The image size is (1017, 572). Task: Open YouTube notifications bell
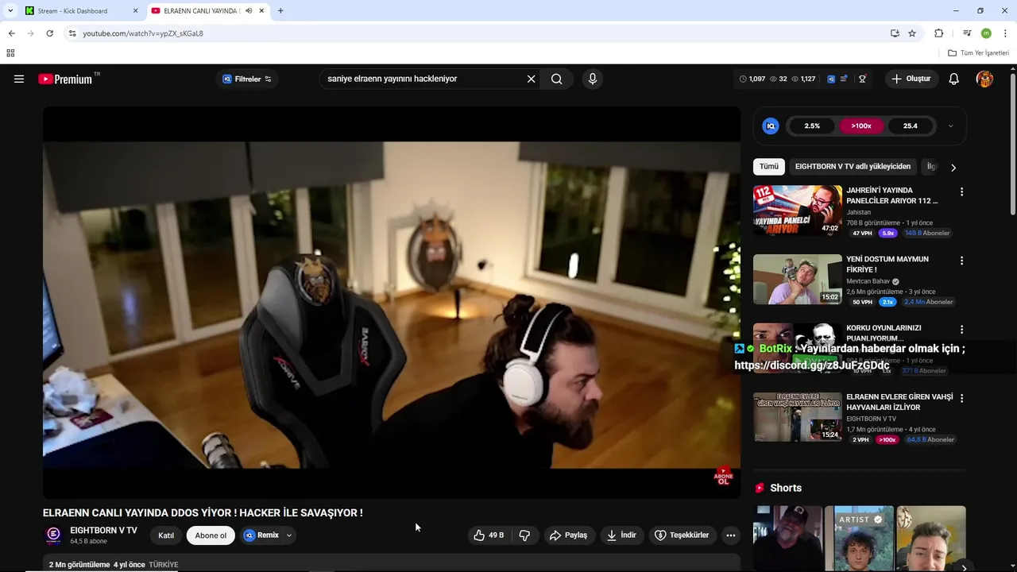coord(954,79)
